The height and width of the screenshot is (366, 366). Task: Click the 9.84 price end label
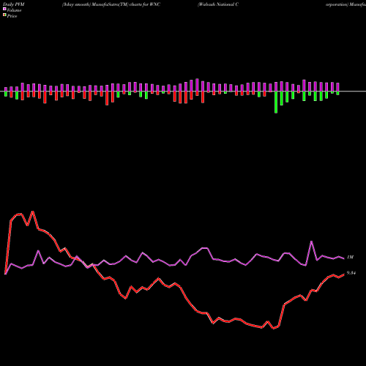pyautogui.click(x=351, y=273)
